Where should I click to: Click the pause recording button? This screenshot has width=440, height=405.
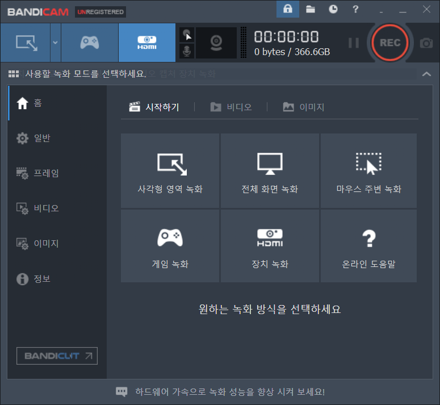point(354,43)
